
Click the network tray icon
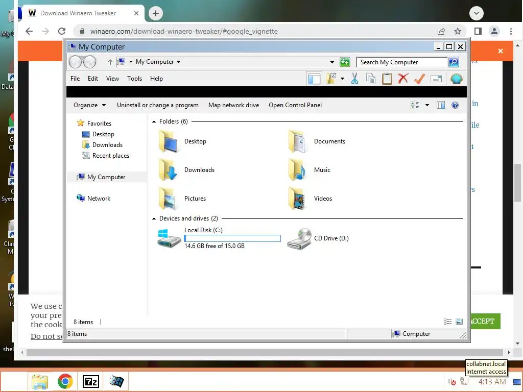(x=464, y=381)
